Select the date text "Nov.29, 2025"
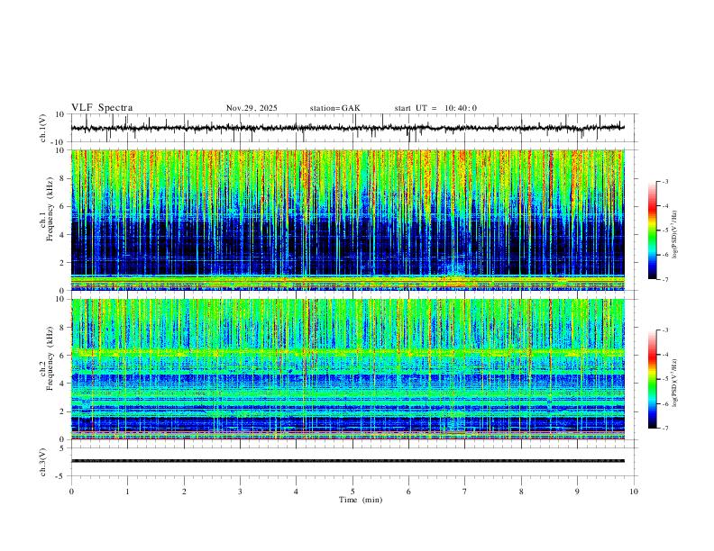The image size is (714, 551). (x=252, y=108)
